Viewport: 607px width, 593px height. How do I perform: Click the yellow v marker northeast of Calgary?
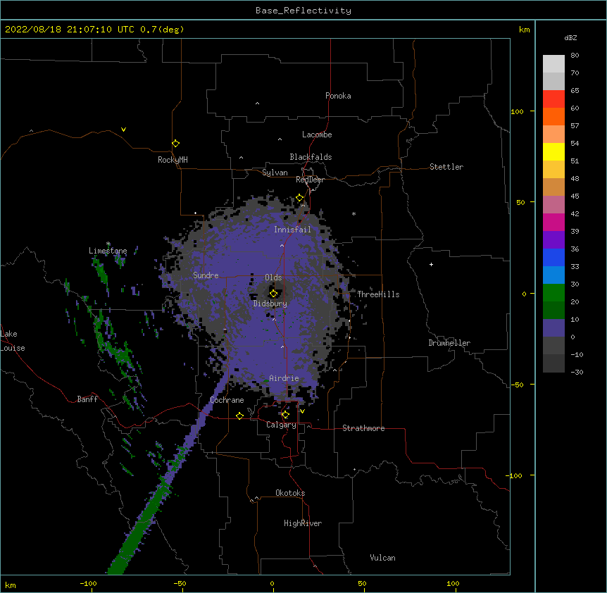[302, 411]
